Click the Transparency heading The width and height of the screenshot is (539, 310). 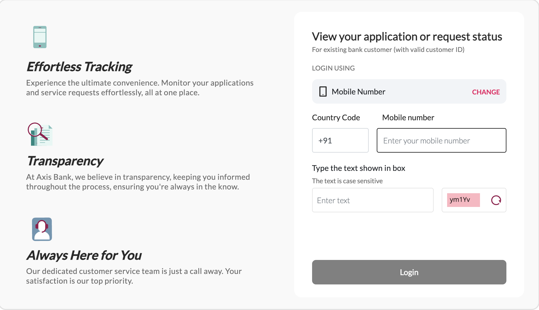[65, 161]
